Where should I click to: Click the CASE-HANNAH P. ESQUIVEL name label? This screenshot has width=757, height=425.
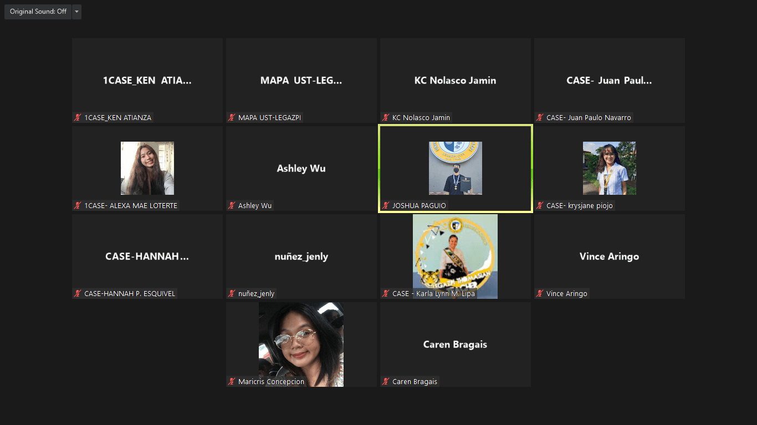[x=129, y=293]
